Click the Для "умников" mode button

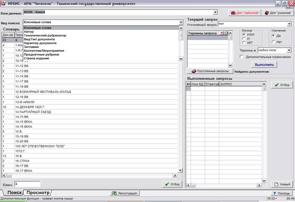click(278, 13)
